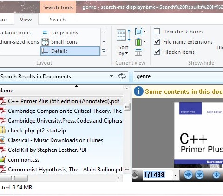The height and width of the screenshot is (196, 223).
Task: Open the page number dropdown in preview
Action: [175, 175]
